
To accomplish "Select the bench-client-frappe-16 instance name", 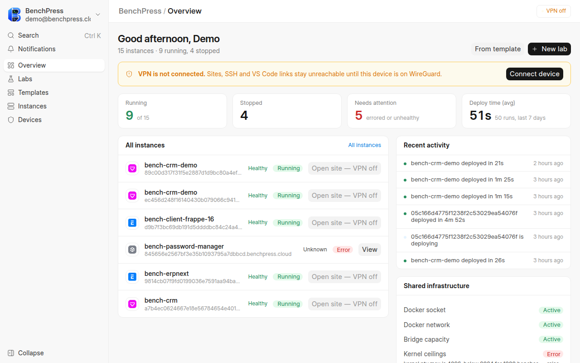I will pyautogui.click(x=179, y=219).
